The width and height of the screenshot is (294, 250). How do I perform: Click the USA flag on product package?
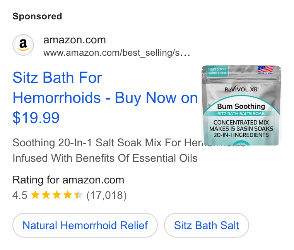(265, 70)
